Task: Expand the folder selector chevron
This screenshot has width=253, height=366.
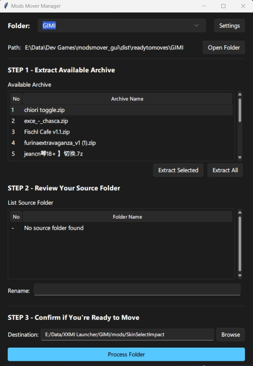Action: pyautogui.click(x=196, y=25)
